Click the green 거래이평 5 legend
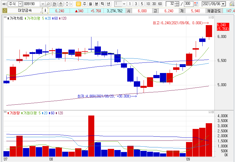Screen dimensions: 235x162 [x=31, y=113]
